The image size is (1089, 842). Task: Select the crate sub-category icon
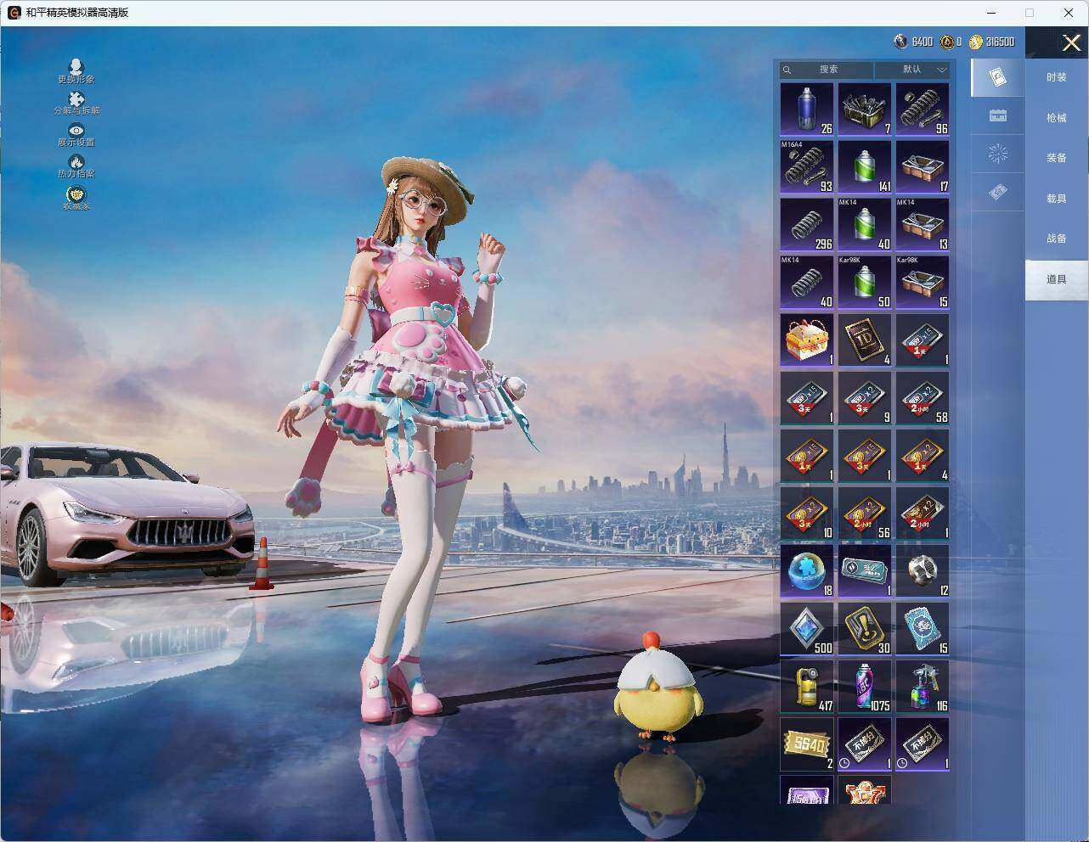click(x=997, y=116)
